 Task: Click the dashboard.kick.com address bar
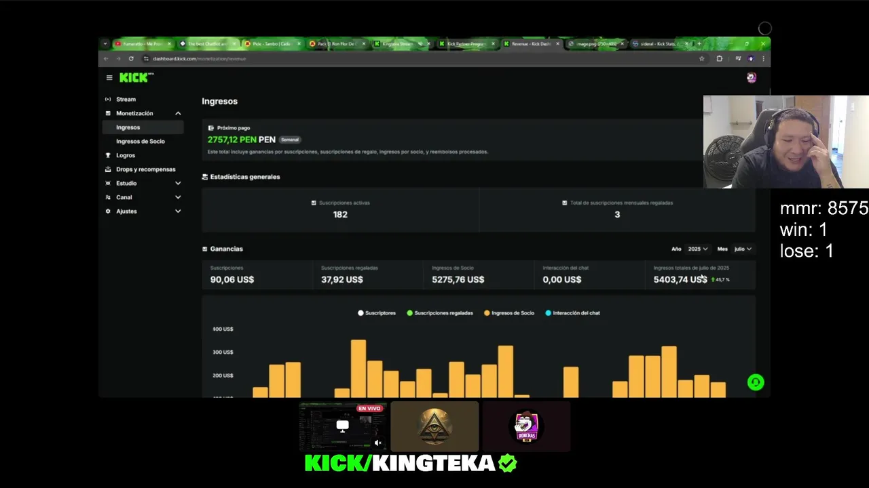pyautogui.click(x=421, y=59)
